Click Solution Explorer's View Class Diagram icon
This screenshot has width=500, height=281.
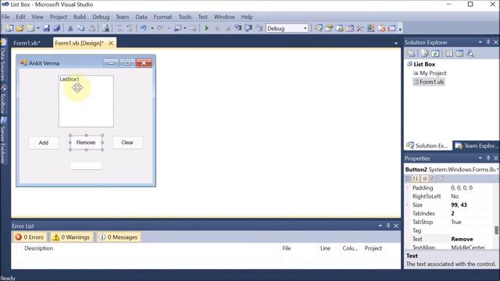pyautogui.click(x=470, y=54)
